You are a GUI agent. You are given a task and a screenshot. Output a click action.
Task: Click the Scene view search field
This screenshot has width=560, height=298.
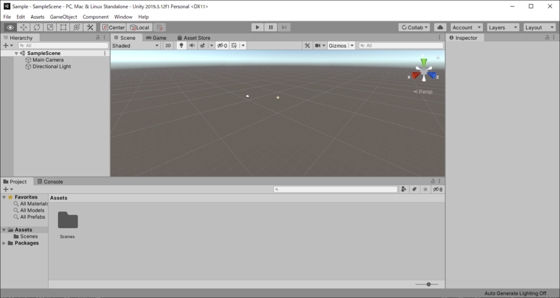(401, 46)
